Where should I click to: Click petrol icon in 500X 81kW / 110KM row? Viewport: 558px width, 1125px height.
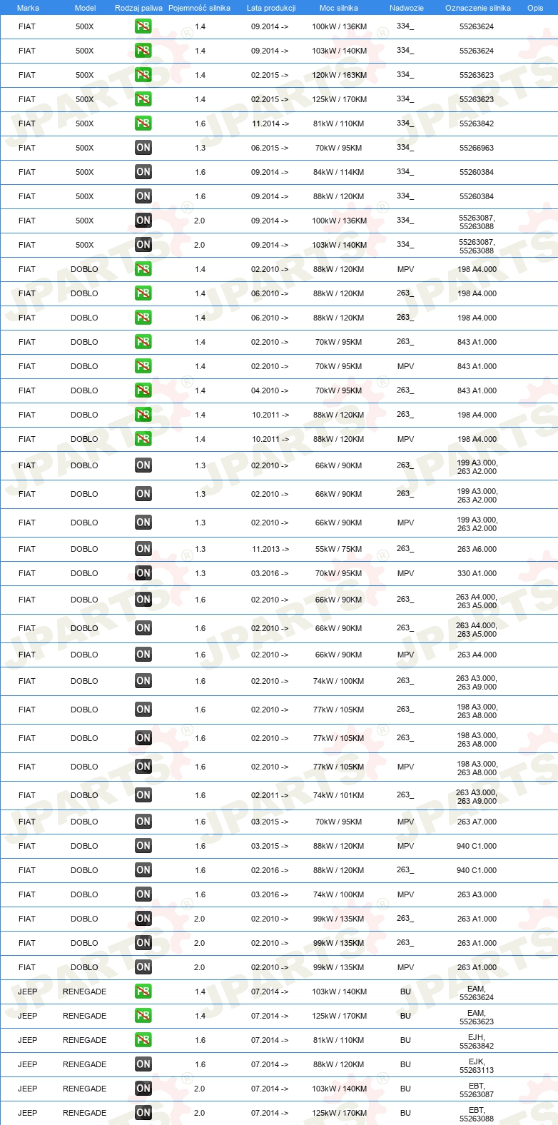pos(143,123)
